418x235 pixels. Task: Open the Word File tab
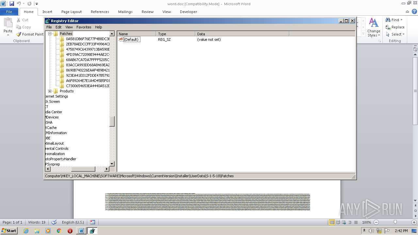9,12
